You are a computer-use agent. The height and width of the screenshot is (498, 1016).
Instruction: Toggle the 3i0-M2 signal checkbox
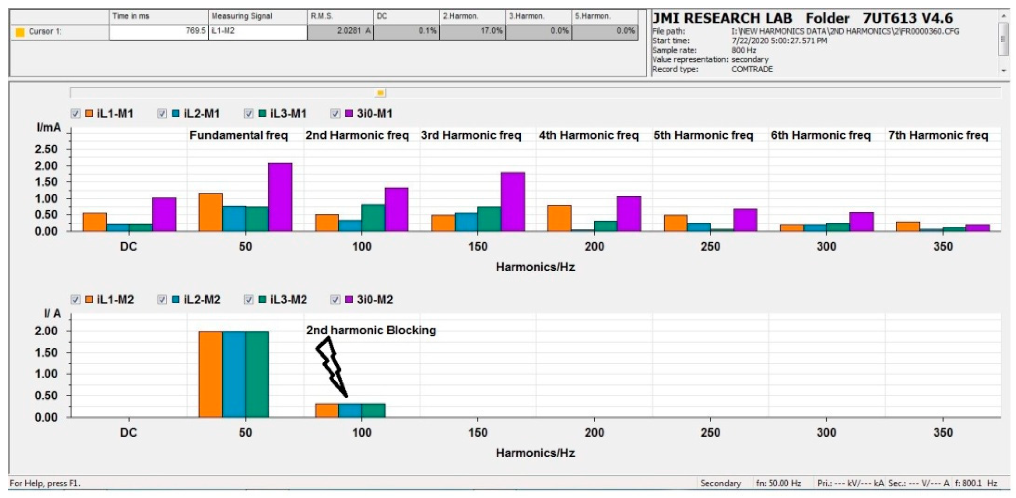click(x=335, y=299)
